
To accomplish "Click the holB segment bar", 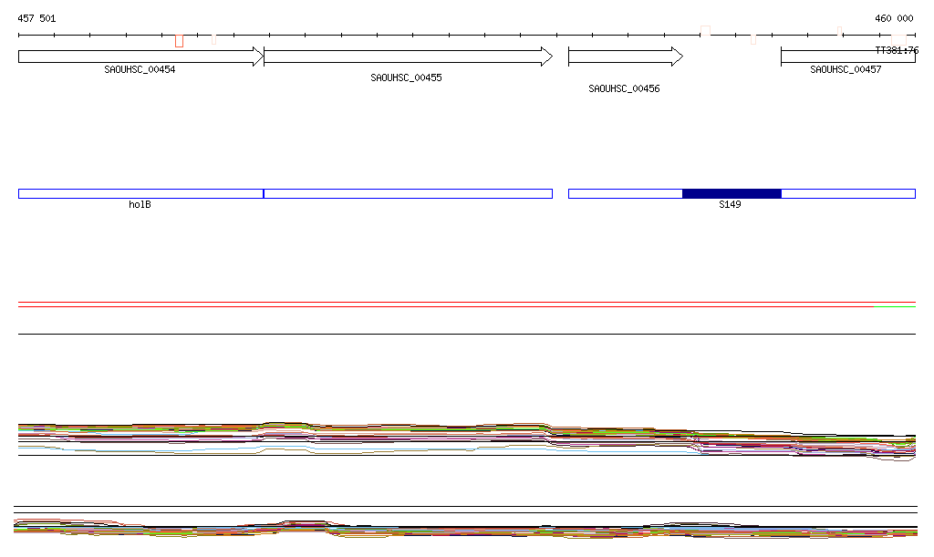I will [140, 193].
